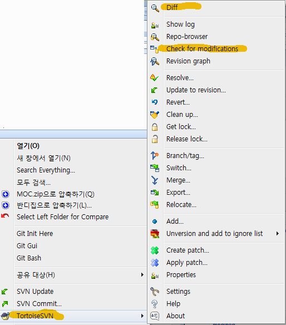Select Relocate... entry
The image size is (286, 325).
181,205
